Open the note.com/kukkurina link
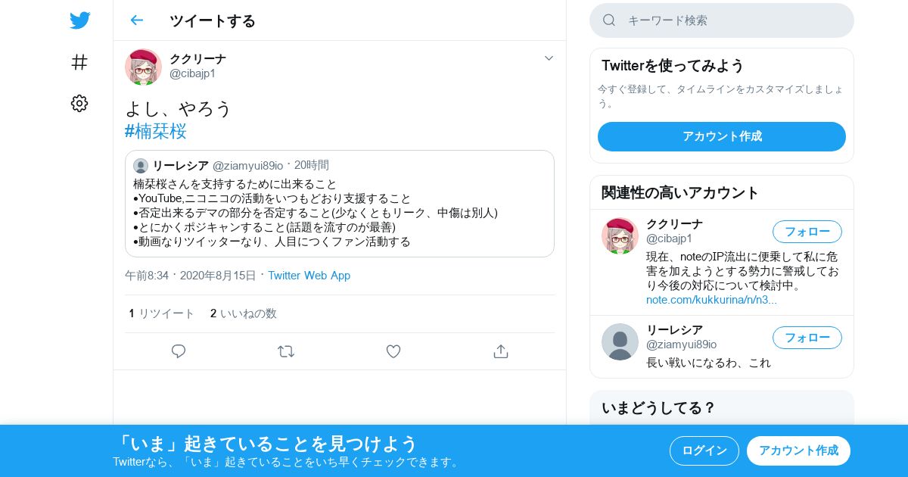This screenshot has width=908, height=477. pos(711,300)
